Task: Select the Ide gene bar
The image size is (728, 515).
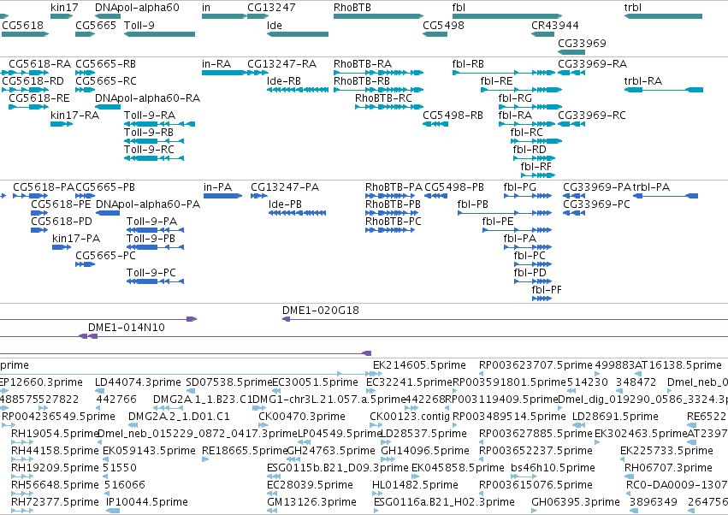Action: [x=298, y=34]
